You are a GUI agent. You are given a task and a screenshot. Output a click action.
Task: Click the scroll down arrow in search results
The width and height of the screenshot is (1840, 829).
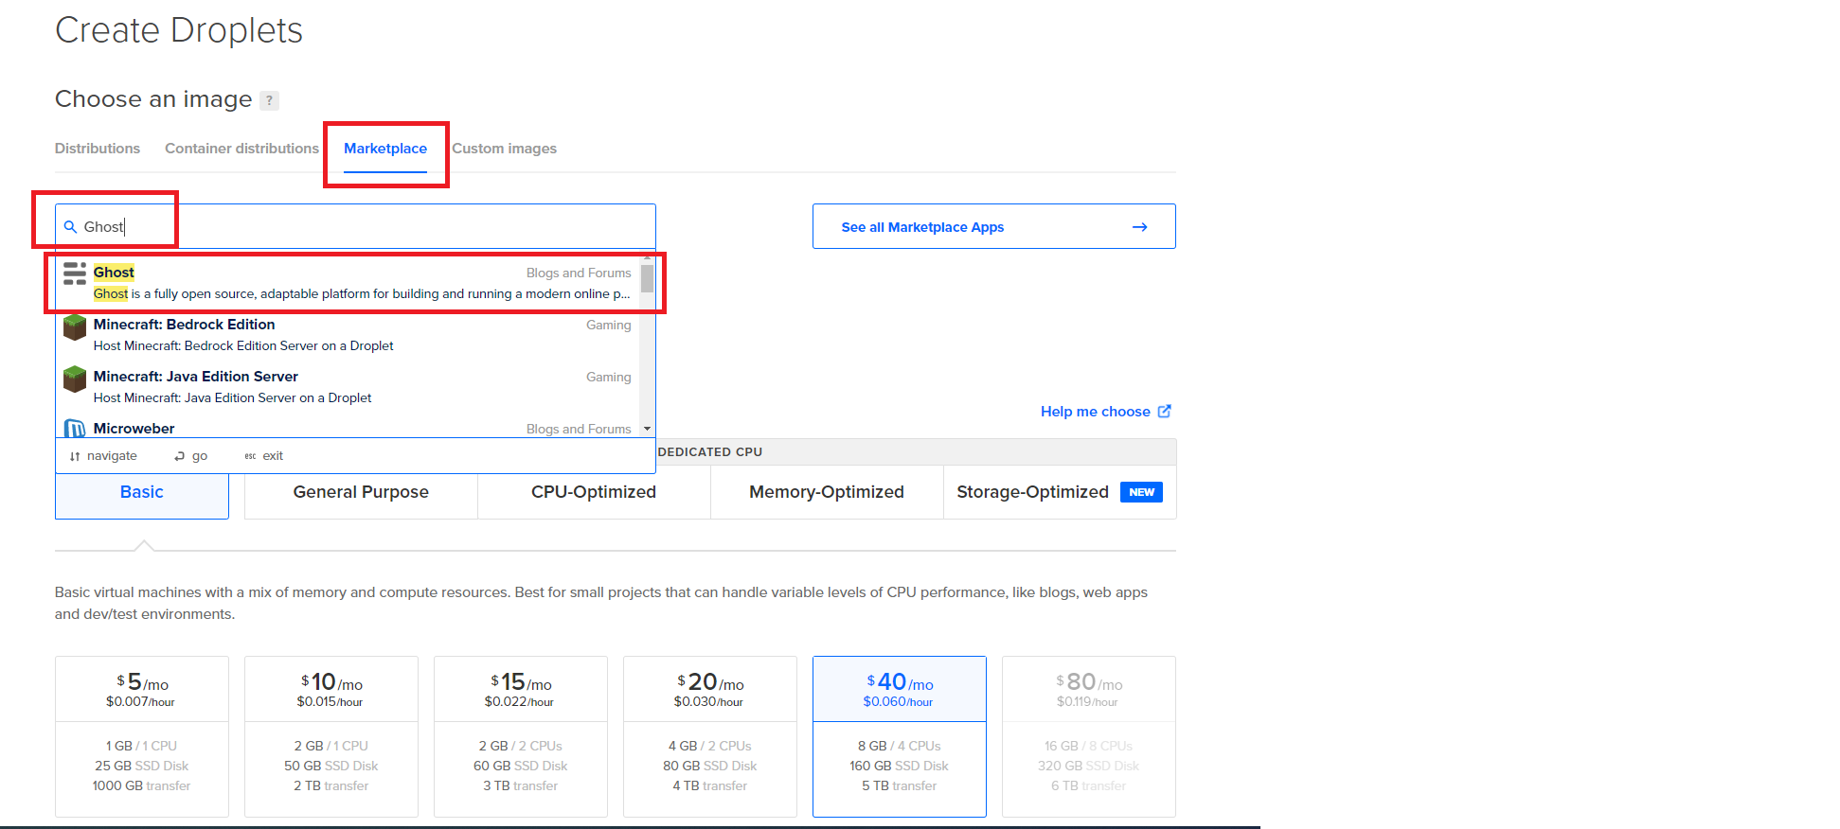pos(648,429)
